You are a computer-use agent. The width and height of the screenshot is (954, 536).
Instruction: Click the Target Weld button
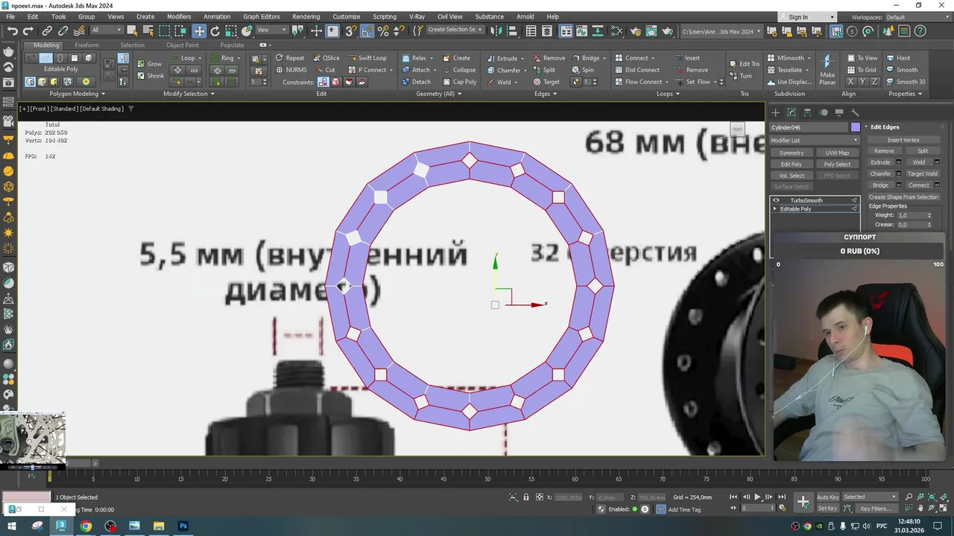click(922, 173)
